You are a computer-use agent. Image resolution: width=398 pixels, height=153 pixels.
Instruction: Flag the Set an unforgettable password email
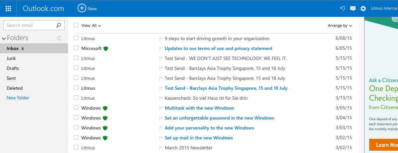(162, 118)
